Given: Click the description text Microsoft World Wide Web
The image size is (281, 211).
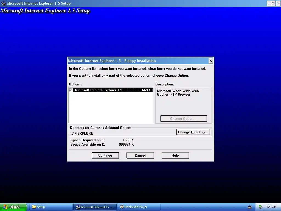Looking at the screenshot, I should (178, 91).
